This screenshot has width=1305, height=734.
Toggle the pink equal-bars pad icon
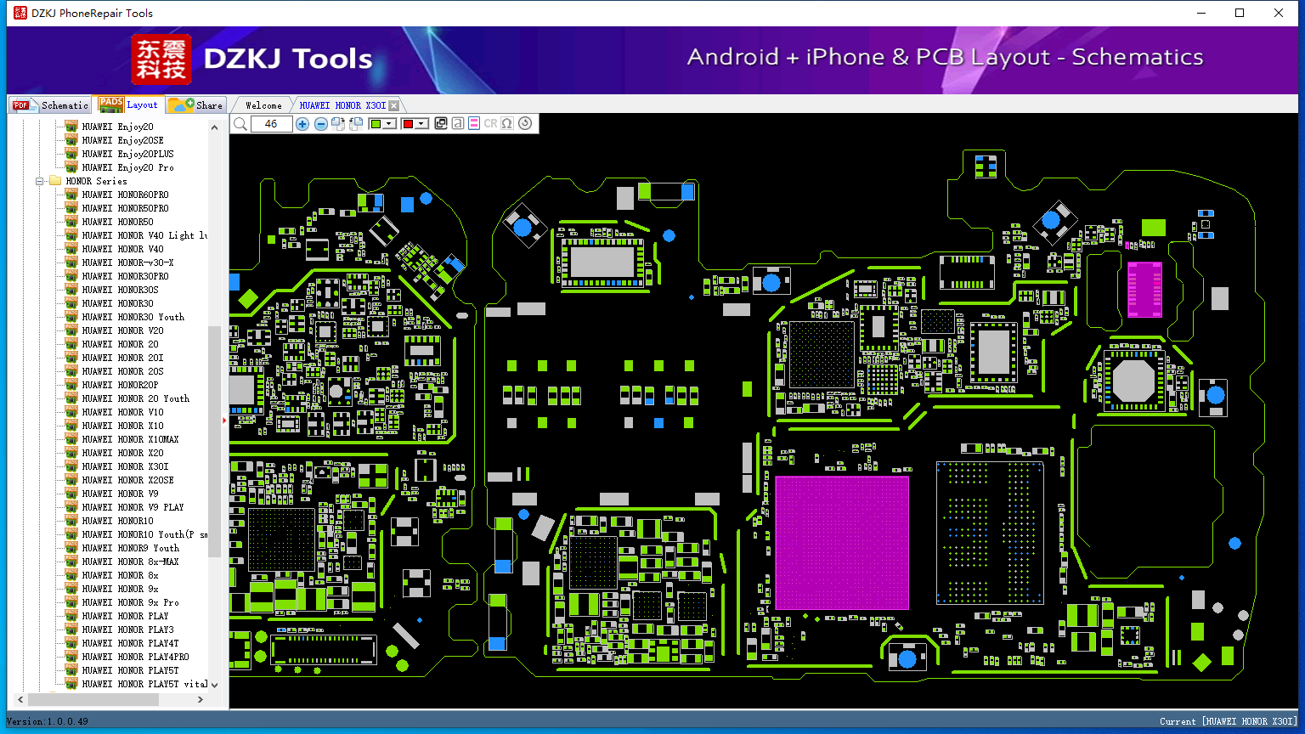click(474, 124)
